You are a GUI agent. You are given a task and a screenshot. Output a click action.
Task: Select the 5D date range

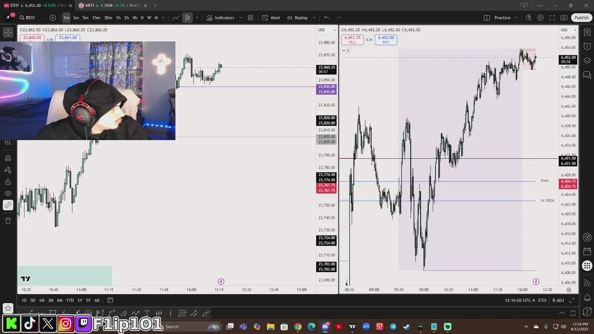click(x=33, y=300)
